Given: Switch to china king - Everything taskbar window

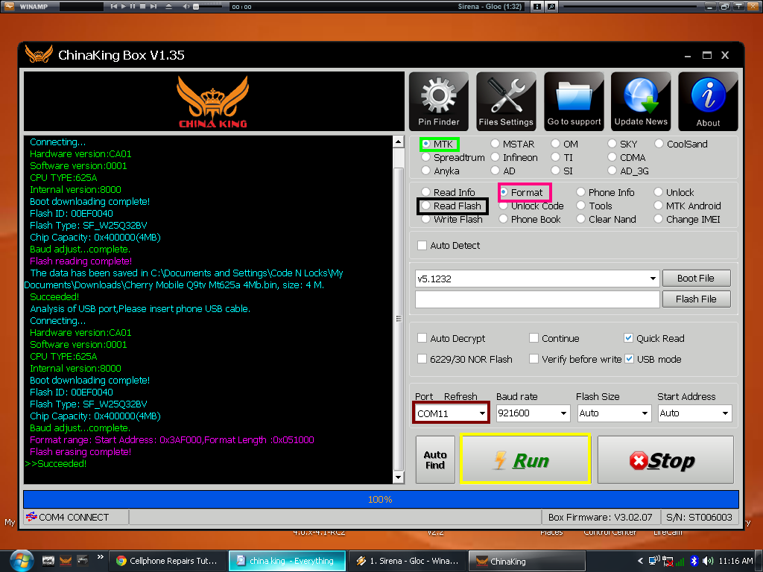Looking at the screenshot, I should 287,561.
